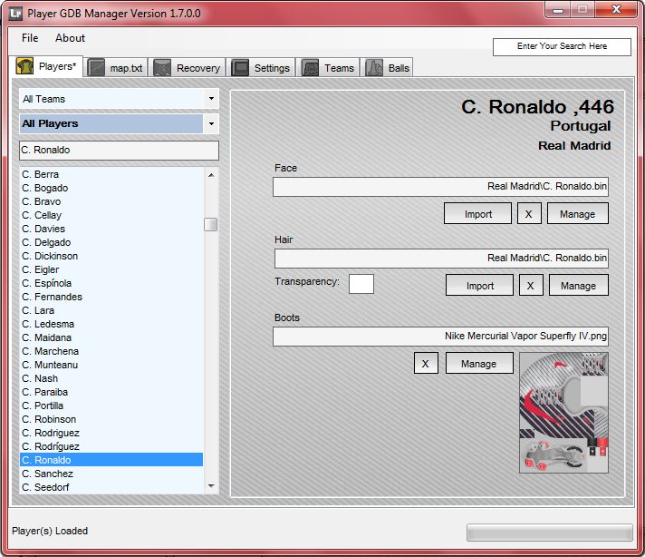Select C. Lara in the list
This screenshot has width=645, height=557.
(x=111, y=310)
